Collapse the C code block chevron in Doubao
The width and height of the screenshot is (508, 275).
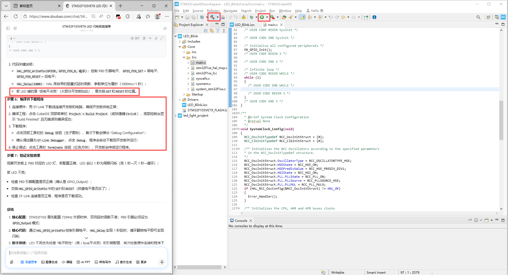click(x=14, y=39)
